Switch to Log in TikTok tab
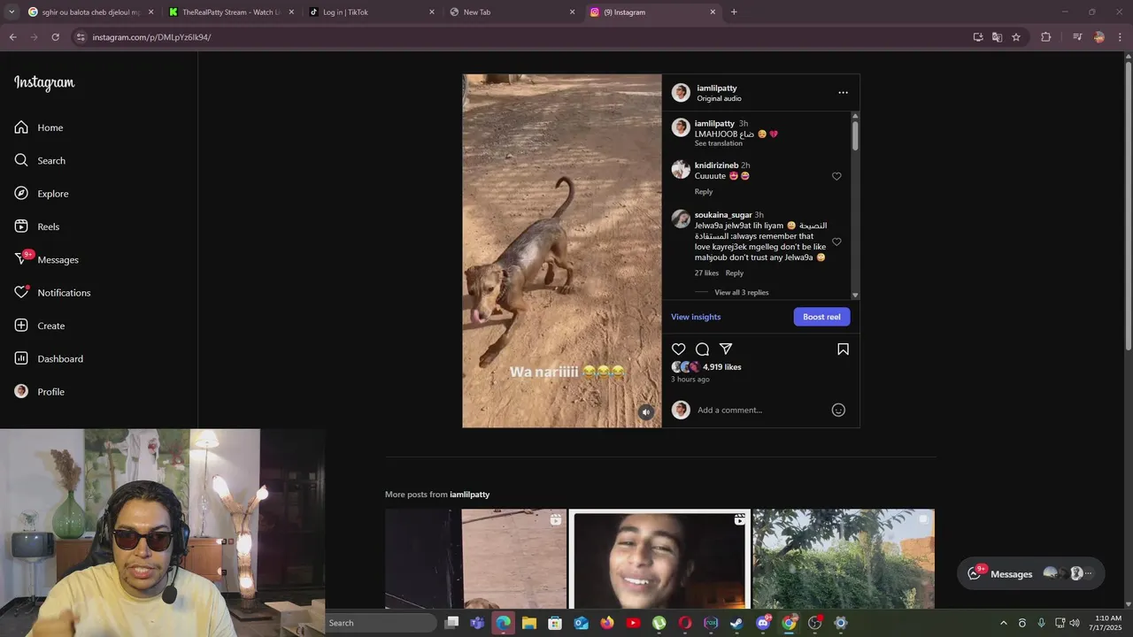This screenshot has width=1133, height=637. (x=371, y=12)
